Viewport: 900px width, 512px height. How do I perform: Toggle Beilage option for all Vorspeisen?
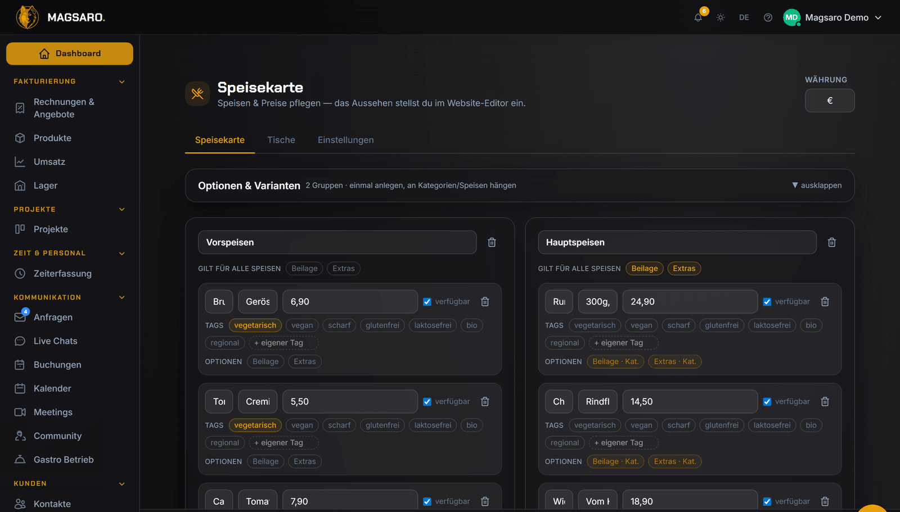(304, 269)
